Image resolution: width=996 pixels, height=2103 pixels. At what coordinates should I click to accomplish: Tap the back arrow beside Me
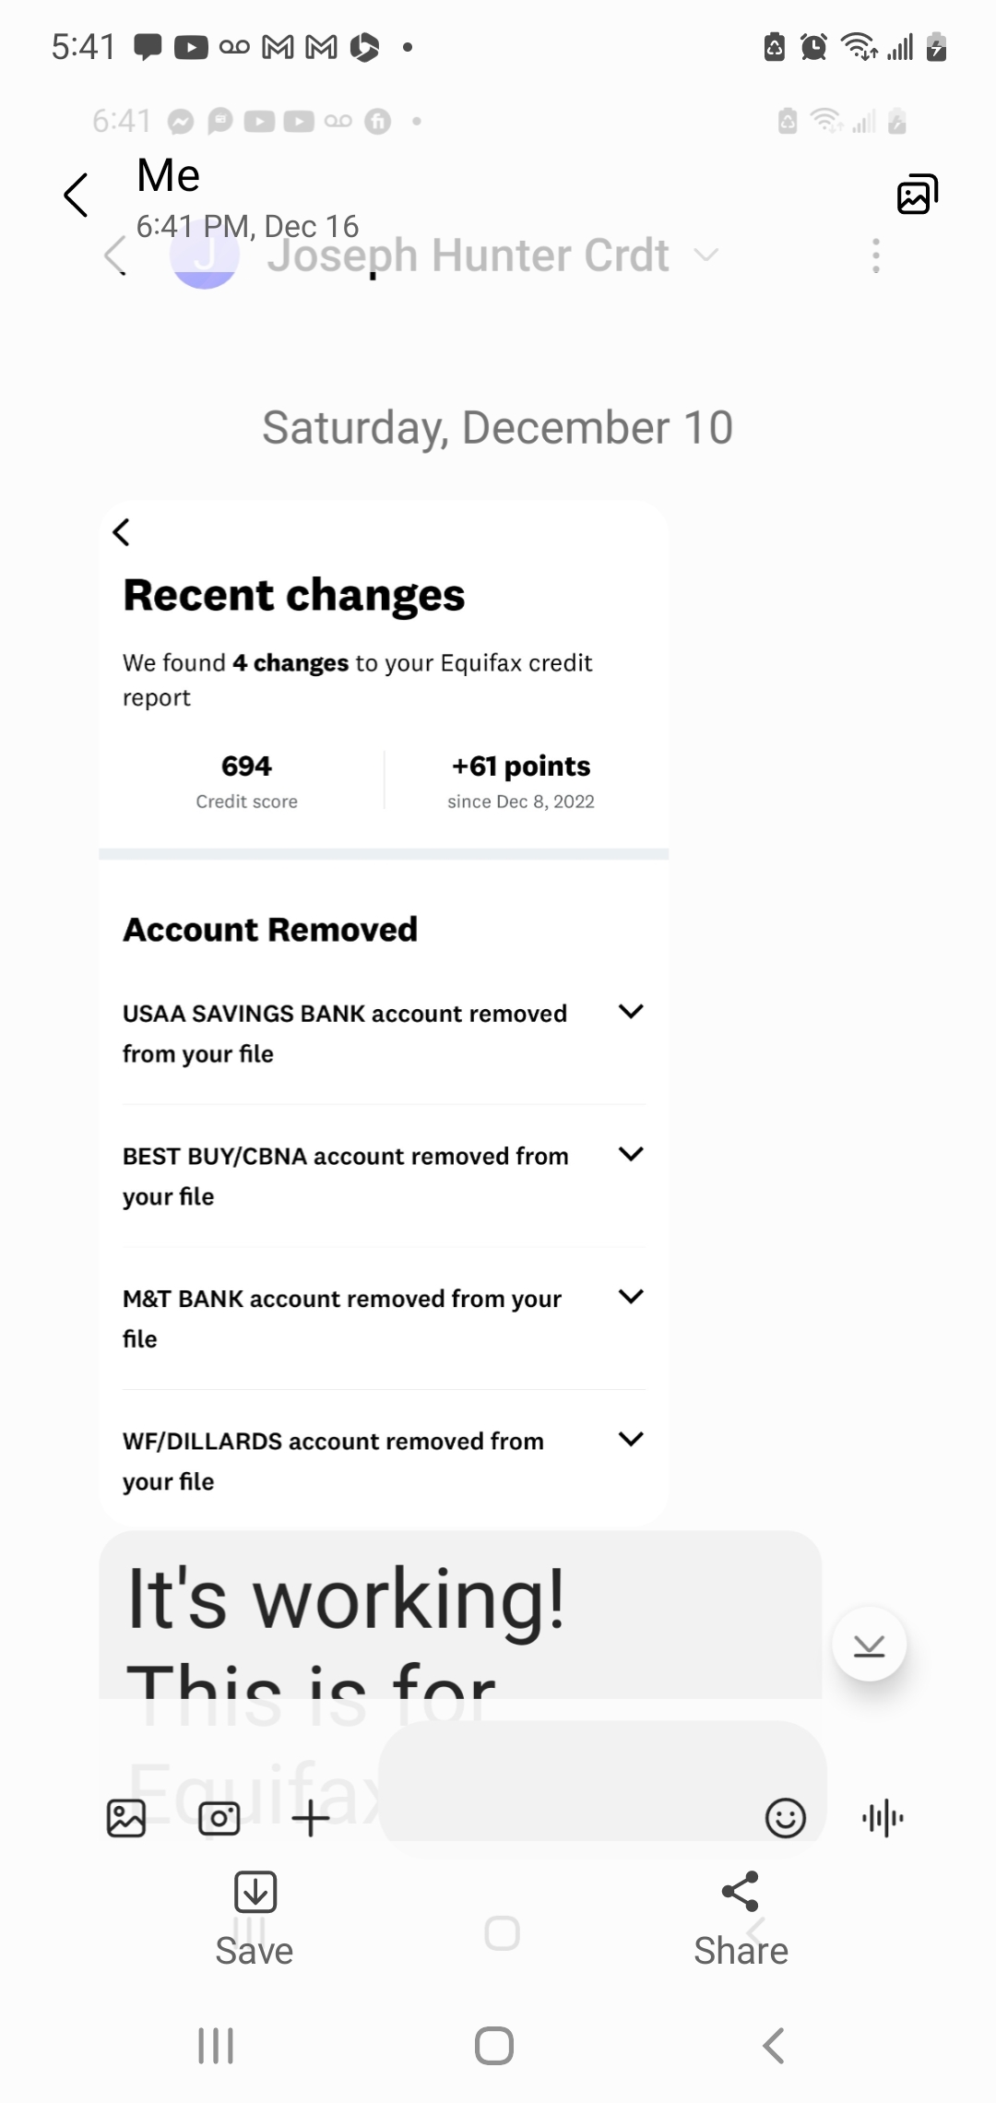(x=77, y=195)
